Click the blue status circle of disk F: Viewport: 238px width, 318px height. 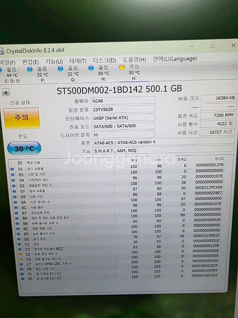(30, 69)
